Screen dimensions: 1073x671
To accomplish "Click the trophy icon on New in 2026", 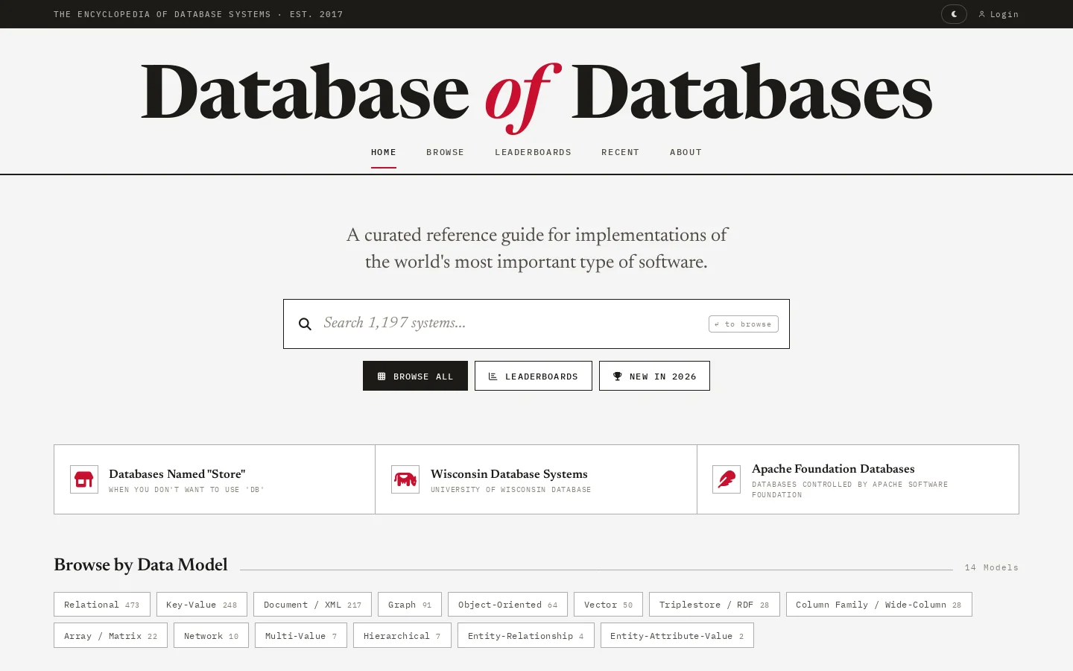I will click(x=617, y=377).
